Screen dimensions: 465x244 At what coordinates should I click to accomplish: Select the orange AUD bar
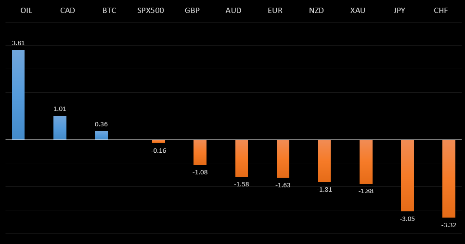click(242, 158)
